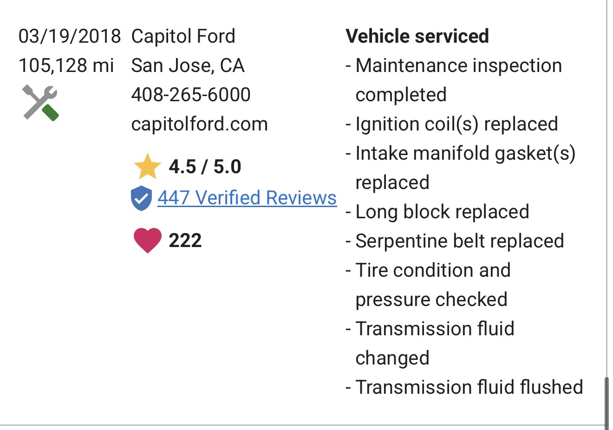Click the vertical scrollbar thumb
This screenshot has height=430, width=613.
(x=606, y=402)
